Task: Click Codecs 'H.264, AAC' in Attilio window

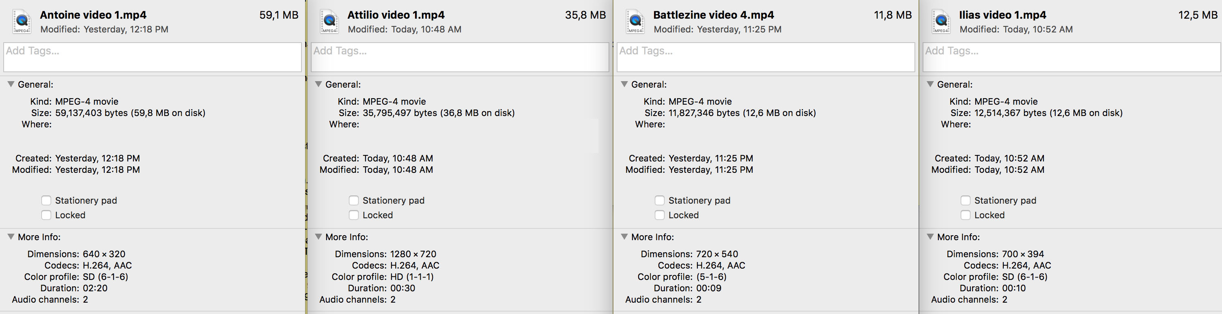Action: 415,266
